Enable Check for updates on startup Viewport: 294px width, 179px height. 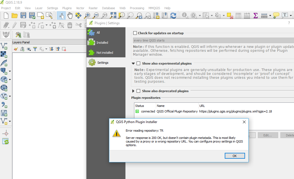click(135, 33)
